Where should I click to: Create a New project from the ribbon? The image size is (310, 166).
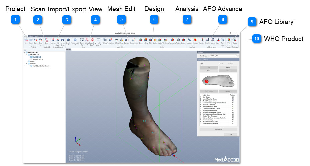[26, 41]
